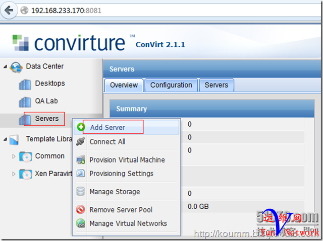323x241 pixels.
Task: Click the Provisioning Settings page icon
Action: (x=81, y=173)
